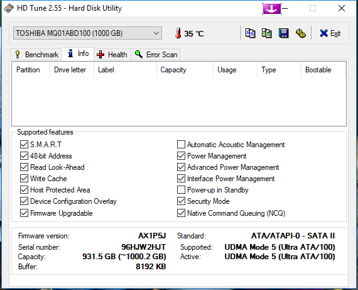Click HD Tune app icon in title bar
358x290 pixels.
coord(9,8)
